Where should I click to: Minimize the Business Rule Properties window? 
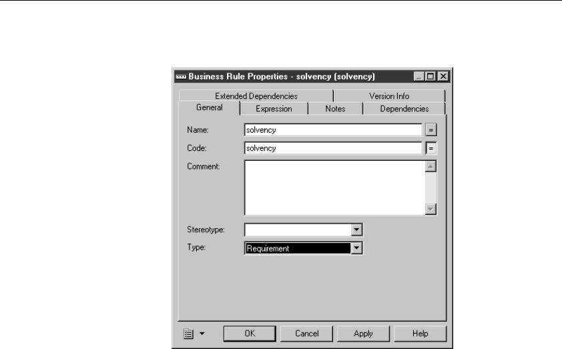click(x=419, y=76)
